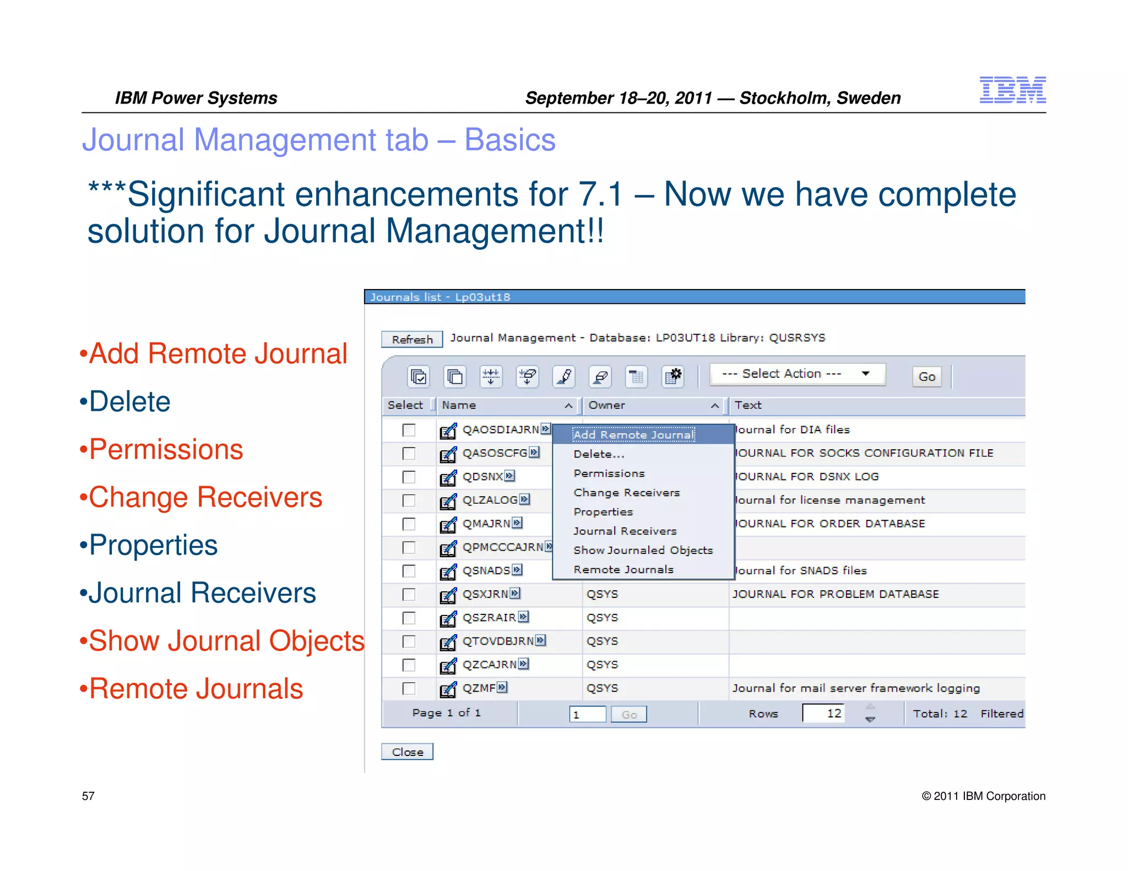Select Change Receivers menu entry
The height and width of the screenshot is (871, 1128).
tap(643, 493)
